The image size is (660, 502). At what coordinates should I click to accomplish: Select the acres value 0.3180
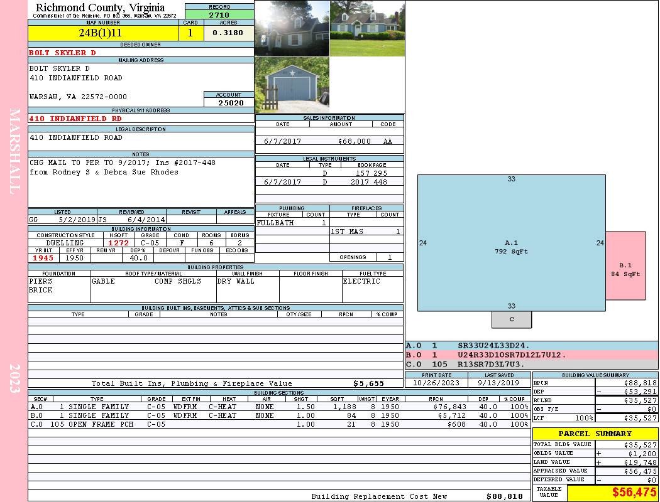point(228,33)
